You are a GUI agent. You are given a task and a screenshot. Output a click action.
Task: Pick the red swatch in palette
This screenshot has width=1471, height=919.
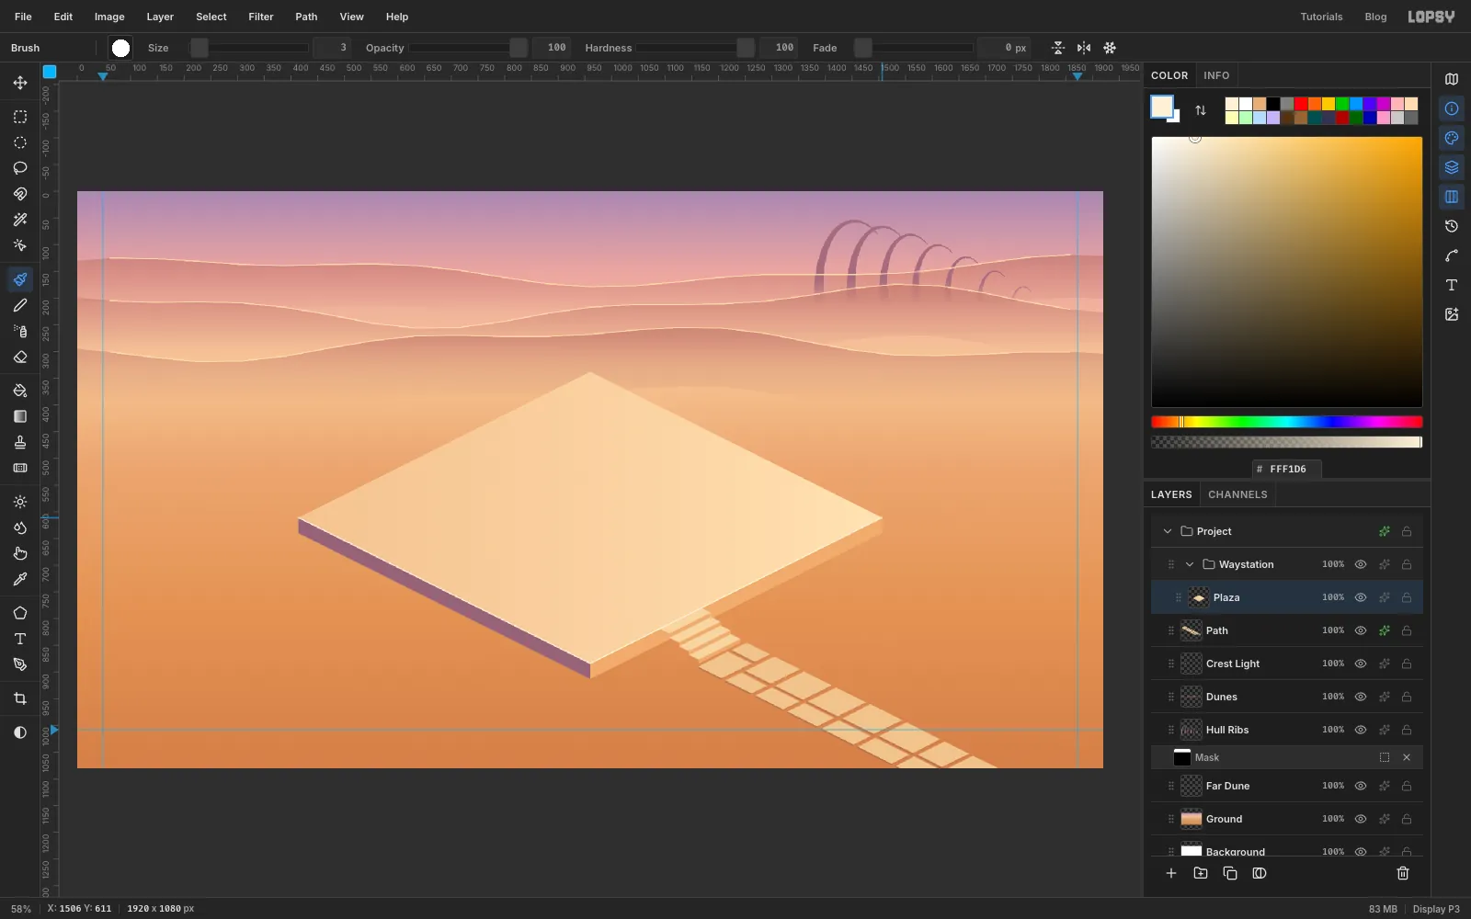click(x=1301, y=104)
